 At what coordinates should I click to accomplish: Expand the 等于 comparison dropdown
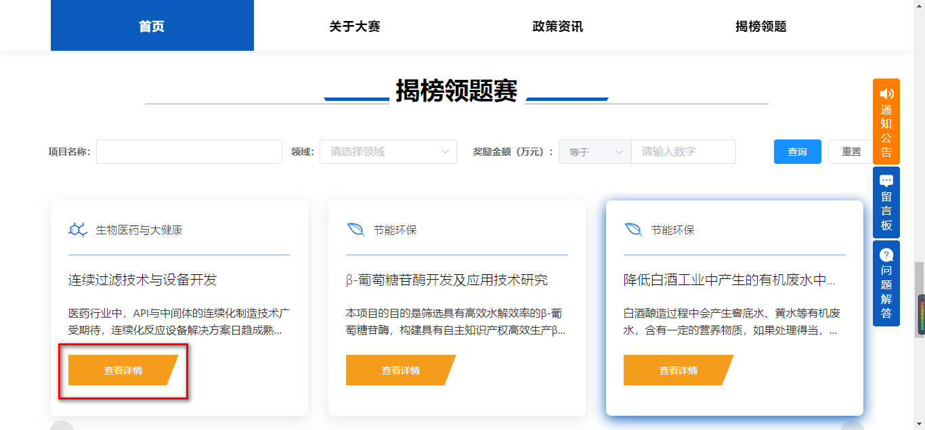tap(594, 152)
